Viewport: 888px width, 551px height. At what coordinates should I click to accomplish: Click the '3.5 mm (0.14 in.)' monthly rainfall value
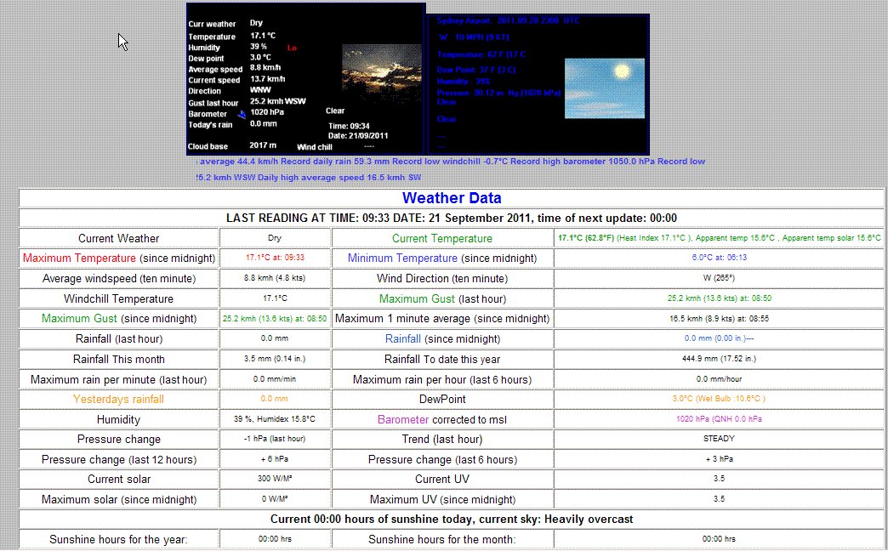tap(275, 359)
